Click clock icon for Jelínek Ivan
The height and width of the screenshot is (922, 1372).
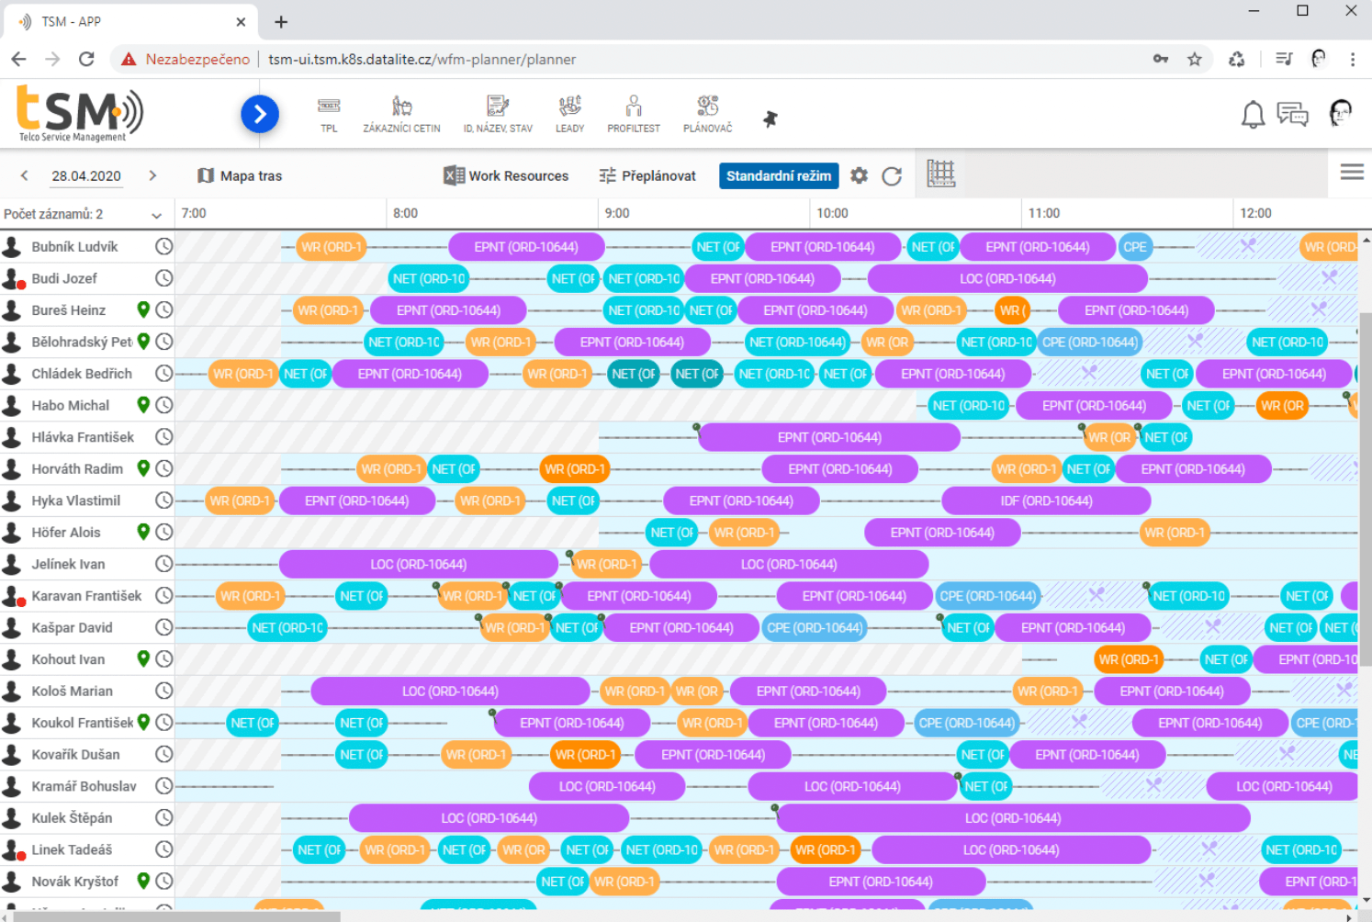coord(163,564)
